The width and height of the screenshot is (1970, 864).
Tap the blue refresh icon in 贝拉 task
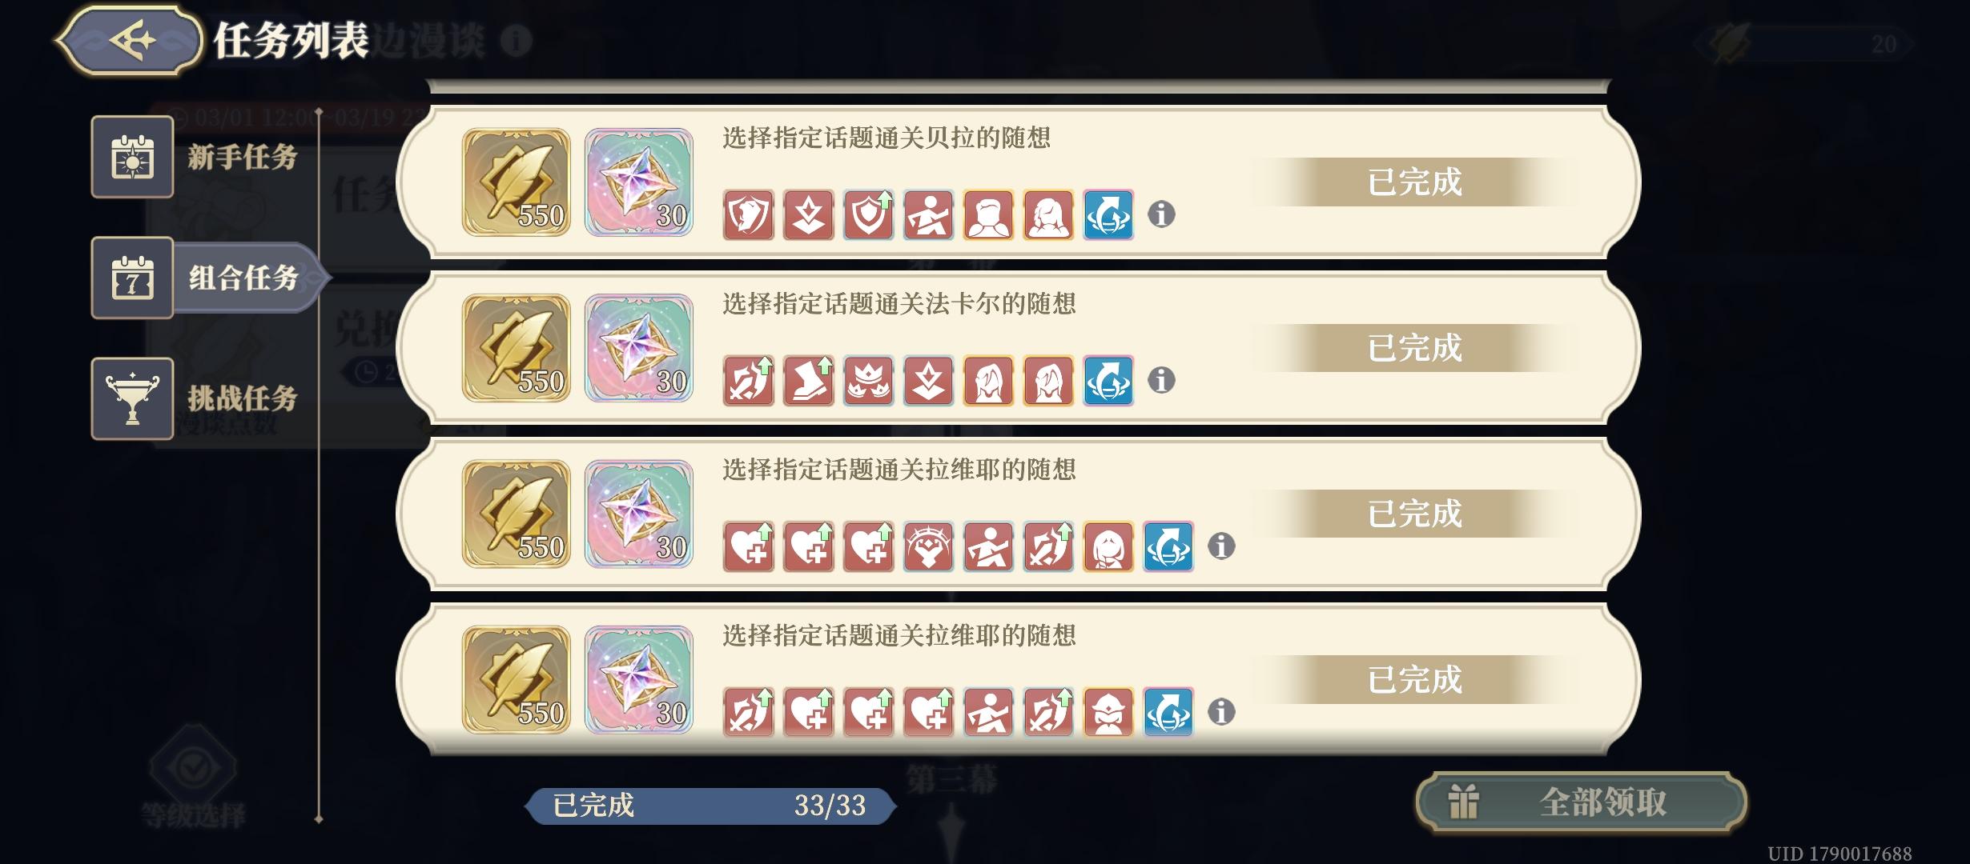coord(1108,214)
